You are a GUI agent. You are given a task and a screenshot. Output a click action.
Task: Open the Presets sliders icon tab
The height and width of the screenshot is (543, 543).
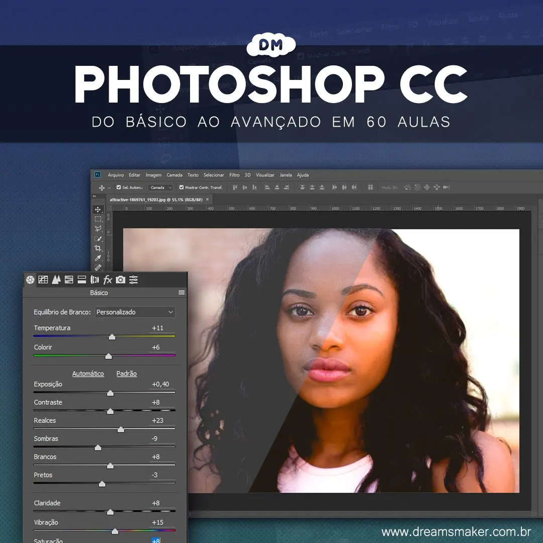pyautogui.click(x=133, y=280)
